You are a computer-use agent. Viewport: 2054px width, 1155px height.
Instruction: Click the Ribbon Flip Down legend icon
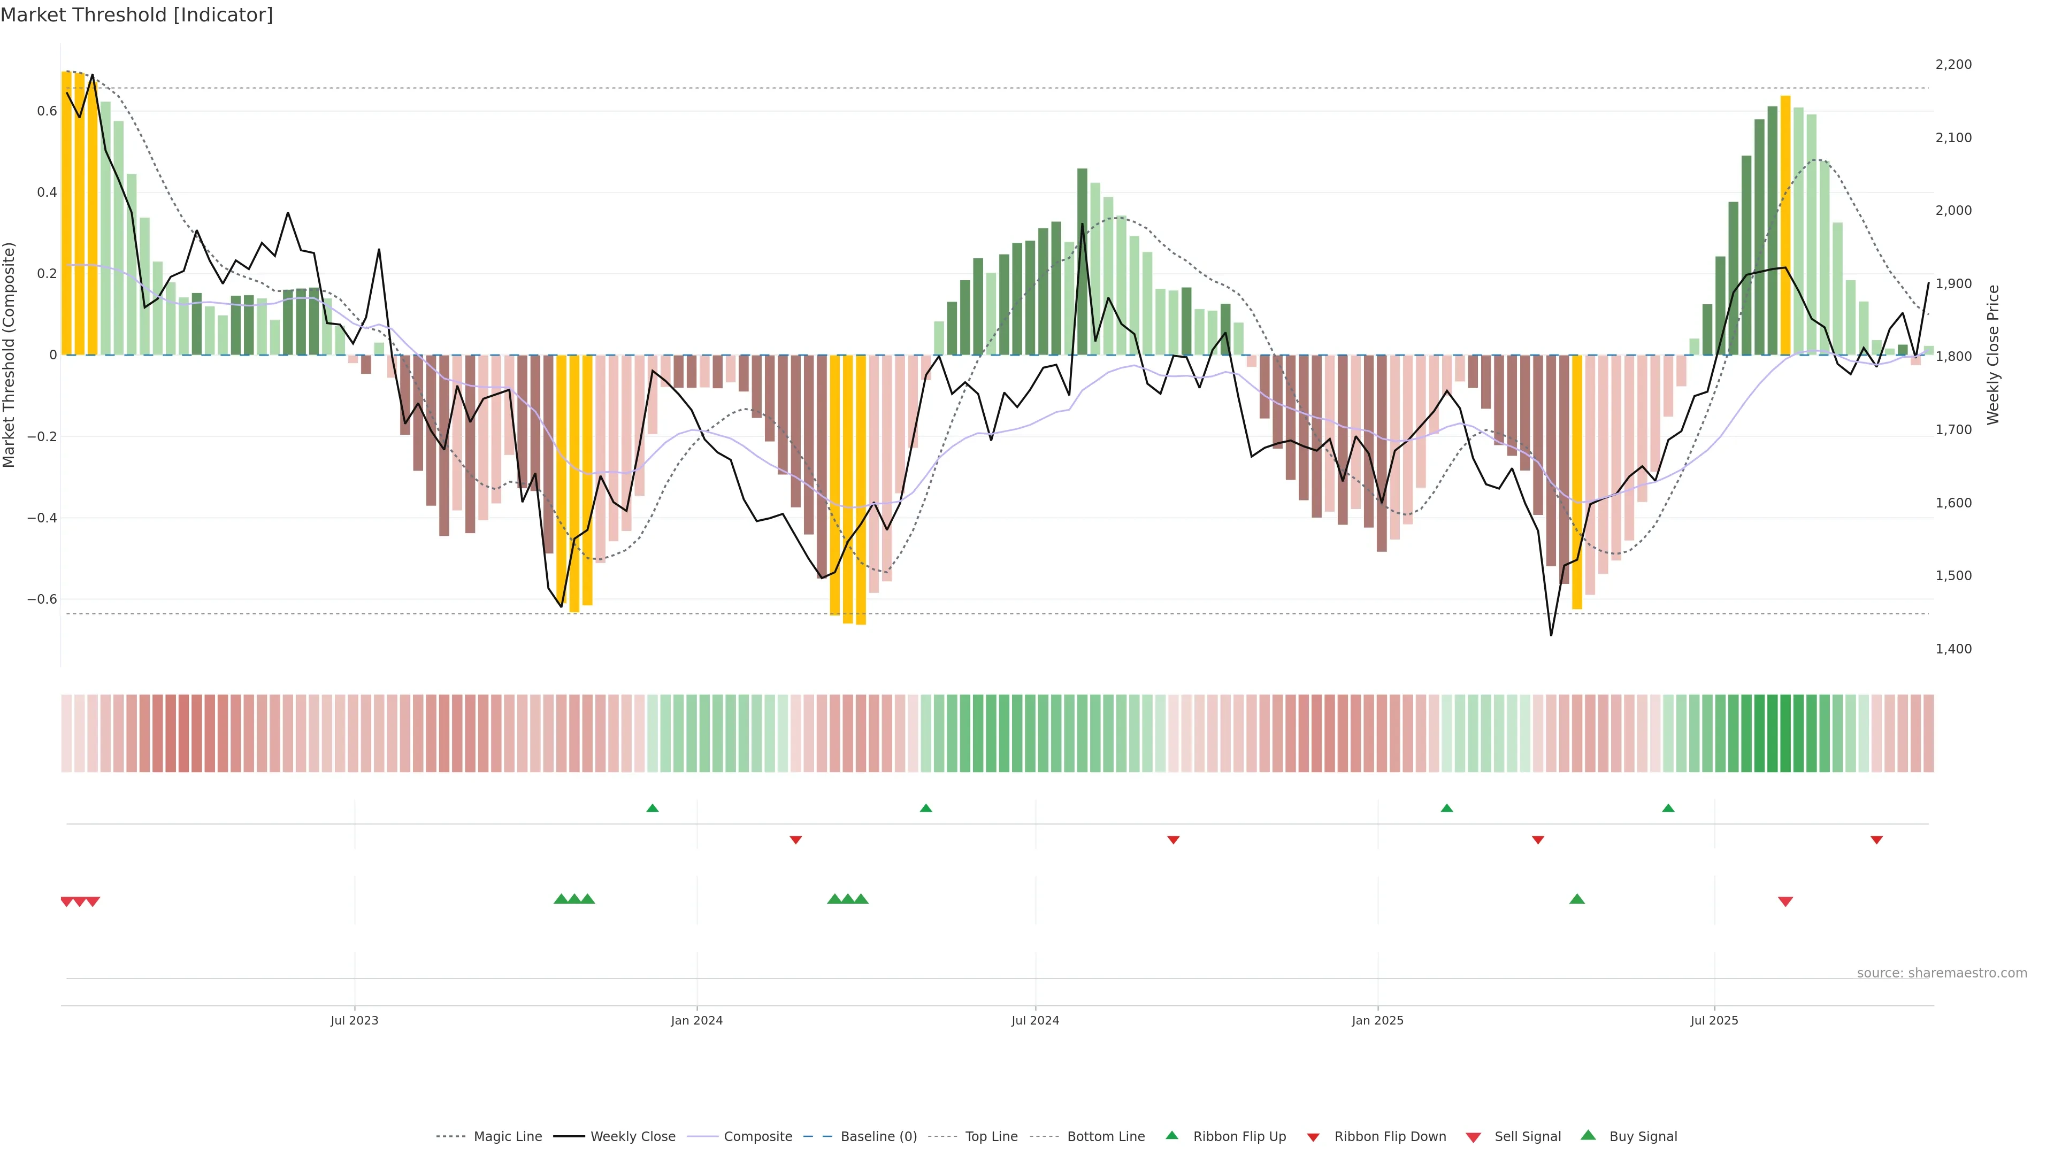click(1313, 1137)
